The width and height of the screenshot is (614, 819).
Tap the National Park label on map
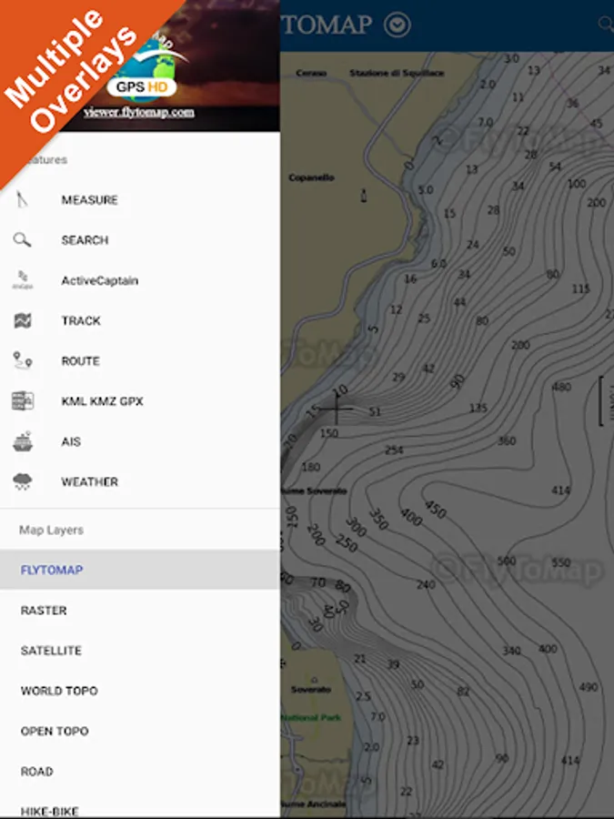311,718
